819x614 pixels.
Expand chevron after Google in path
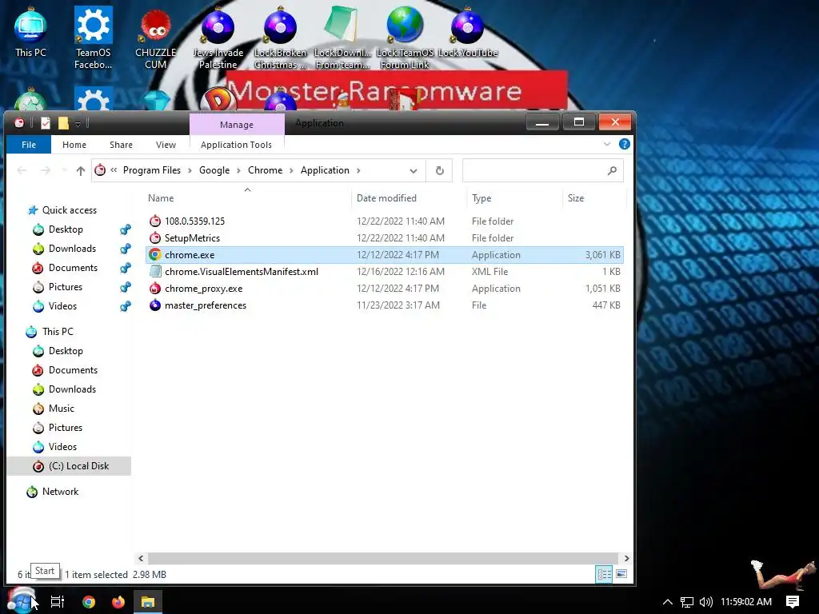point(238,171)
